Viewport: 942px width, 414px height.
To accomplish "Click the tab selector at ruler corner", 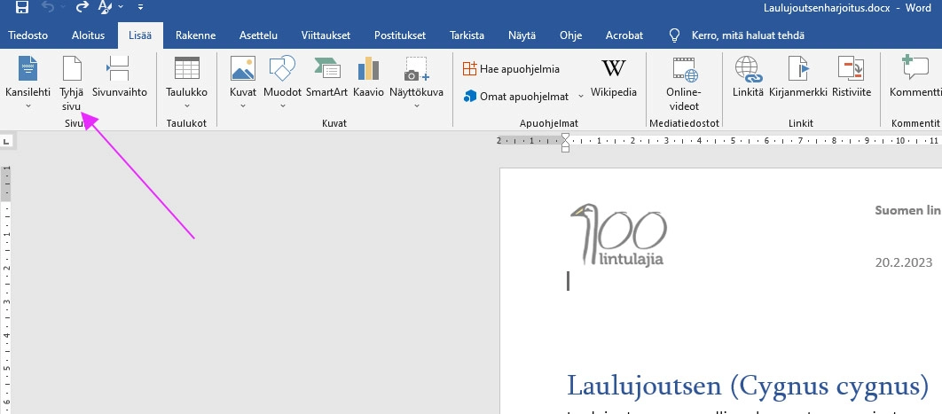I will coord(6,140).
